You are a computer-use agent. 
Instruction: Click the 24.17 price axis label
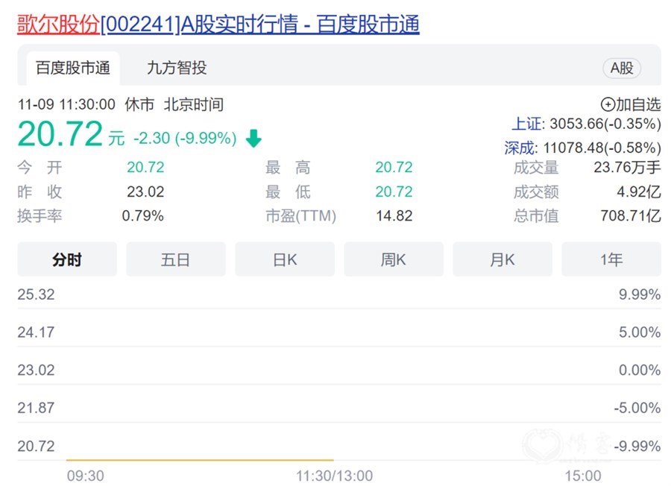(x=36, y=332)
